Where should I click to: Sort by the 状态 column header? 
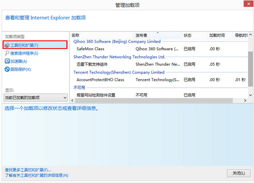[194, 35]
